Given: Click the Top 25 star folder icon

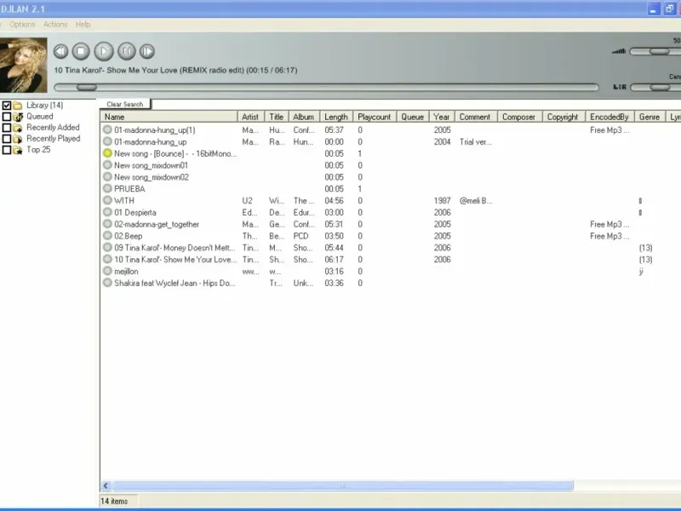Looking at the screenshot, I should tap(18, 150).
